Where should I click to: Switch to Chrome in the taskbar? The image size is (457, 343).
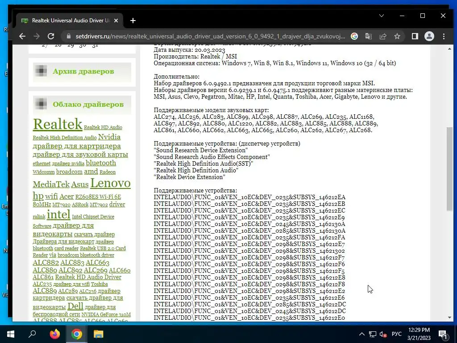(x=77, y=334)
